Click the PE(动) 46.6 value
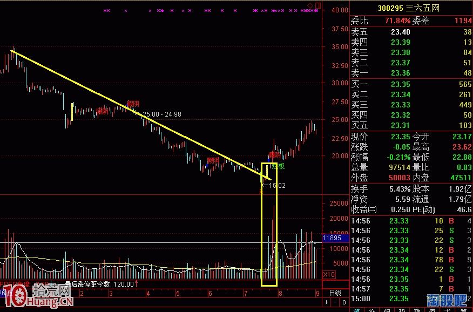Image resolution: width=473 pixels, height=312 pixels. click(464, 209)
